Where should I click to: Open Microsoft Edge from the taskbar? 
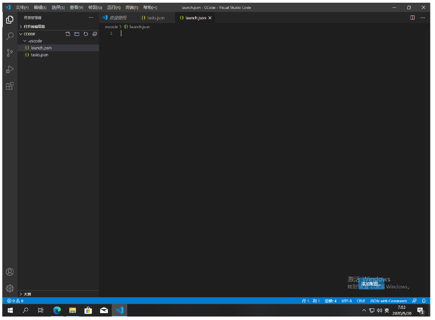[x=57, y=310]
